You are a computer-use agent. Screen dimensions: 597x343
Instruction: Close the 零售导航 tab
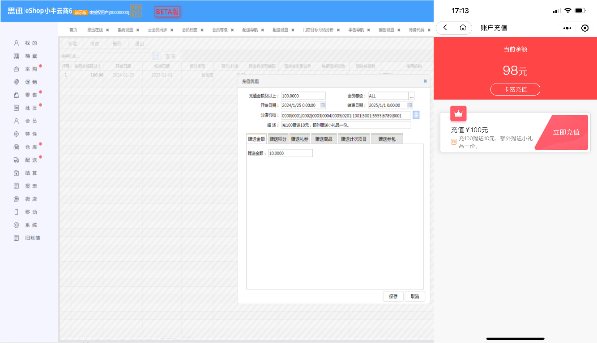pyautogui.click(x=369, y=30)
